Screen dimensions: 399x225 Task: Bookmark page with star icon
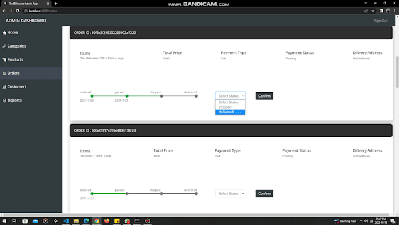click(x=373, y=11)
